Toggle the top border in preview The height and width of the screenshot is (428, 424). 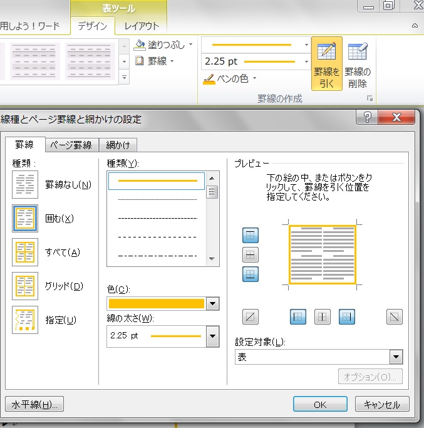click(x=250, y=235)
